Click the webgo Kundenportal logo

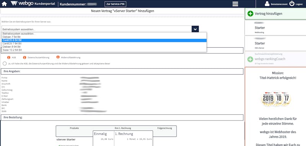[33, 4]
